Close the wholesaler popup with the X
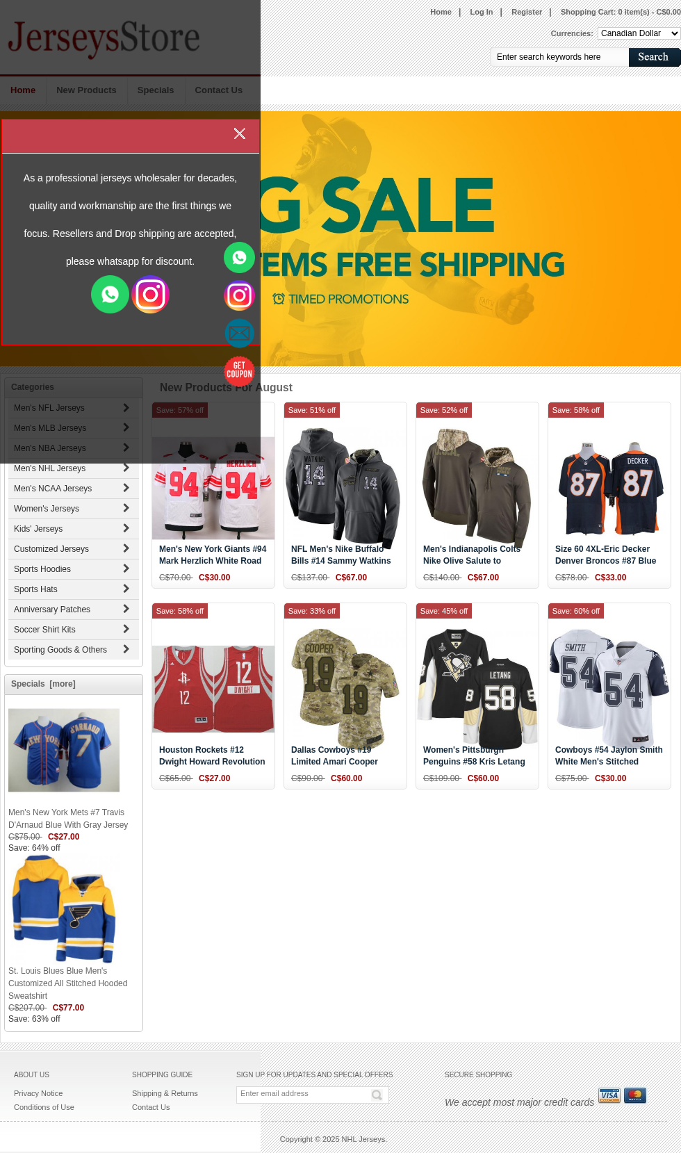The width and height of the screenshot is (681, 1153). pos(240,133)
